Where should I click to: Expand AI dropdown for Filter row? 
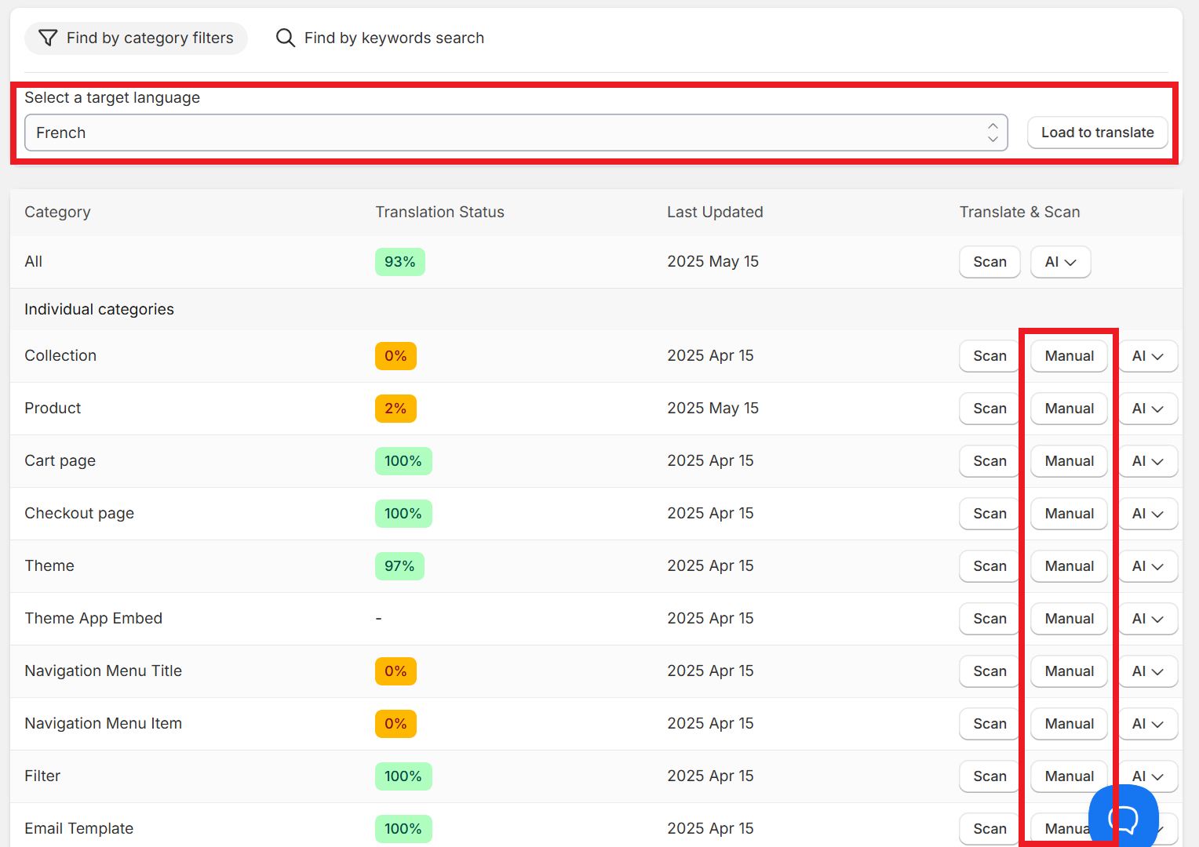pos(1147,775)
